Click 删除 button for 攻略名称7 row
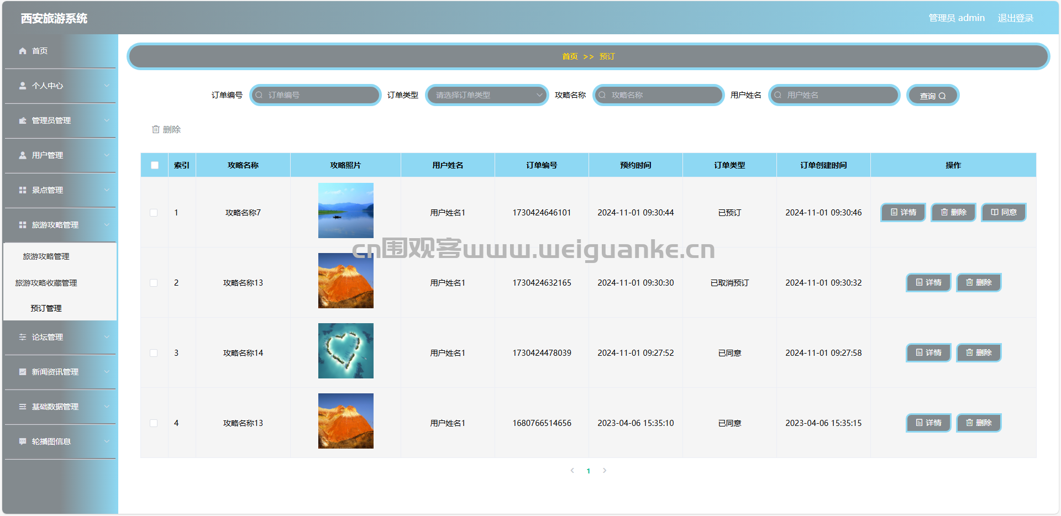This screenshot has height=516, width=1061. pyautogui.click(x=953, y=213)
